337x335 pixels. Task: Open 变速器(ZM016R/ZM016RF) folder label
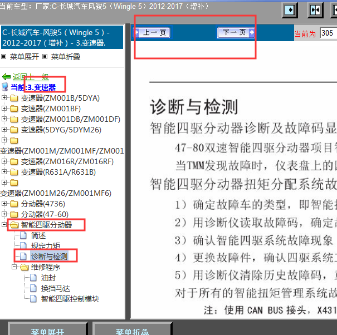pyautogui.click(x=67, y=161)
